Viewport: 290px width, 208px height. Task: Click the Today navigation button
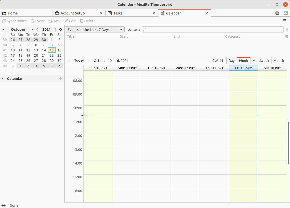79,60
